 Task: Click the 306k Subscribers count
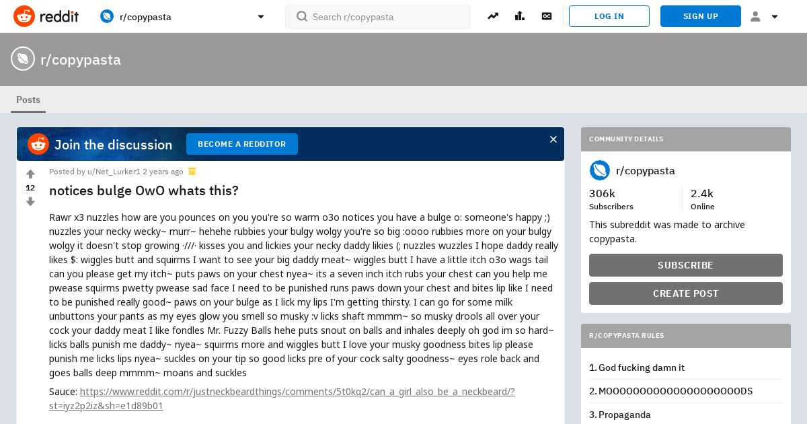point(611,199)
